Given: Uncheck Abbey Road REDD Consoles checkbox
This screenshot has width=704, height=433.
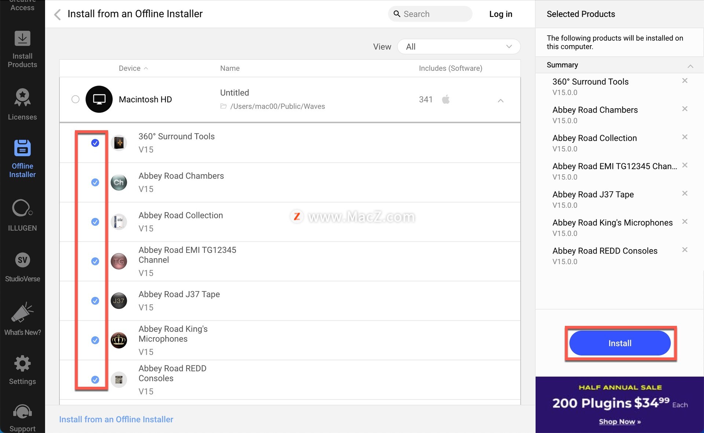Looking at the screenshot, I should (x=95, y=380).
